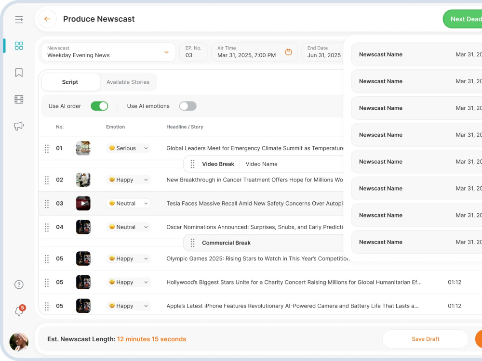The height and width of the screenshot is (361, 482).
Task: Click the Video Name label
Action: point(261,164)
